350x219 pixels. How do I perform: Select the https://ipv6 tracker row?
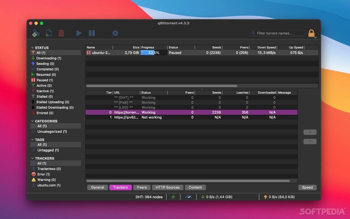(191, 117)
